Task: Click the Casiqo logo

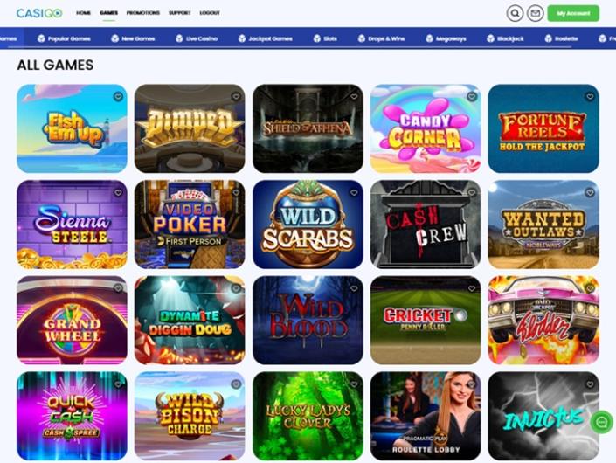Action: [39, 13]
